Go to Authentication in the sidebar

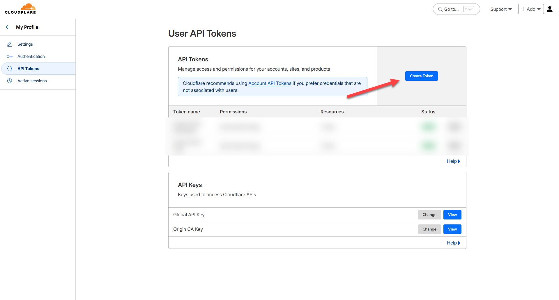pyautogui.click(x=31, y=56)
